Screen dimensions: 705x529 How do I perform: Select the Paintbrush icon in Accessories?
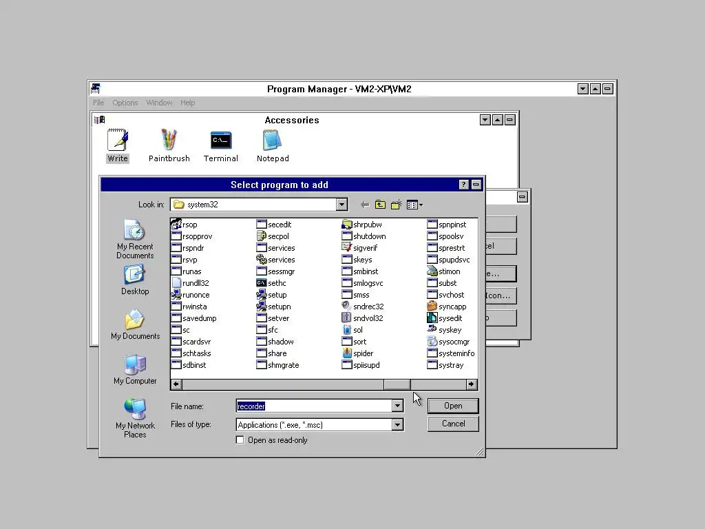tap(169, 145)
